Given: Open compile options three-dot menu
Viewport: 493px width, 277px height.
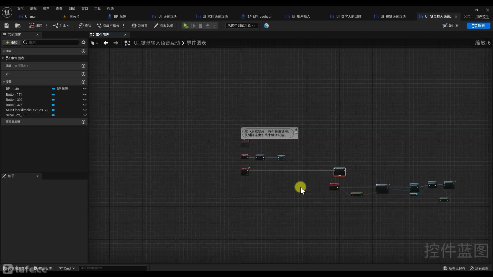Looking at the screenshot, I should point(46,26).
